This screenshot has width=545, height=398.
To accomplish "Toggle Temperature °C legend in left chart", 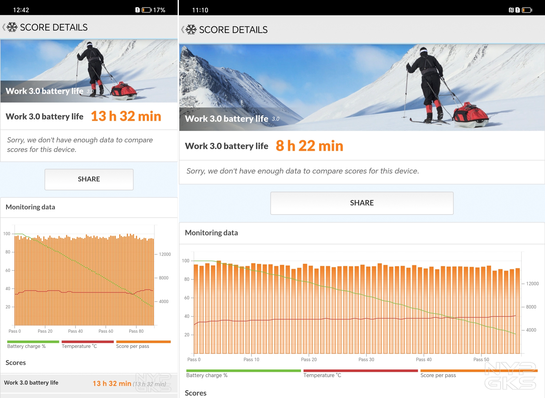I will (79, 346).
